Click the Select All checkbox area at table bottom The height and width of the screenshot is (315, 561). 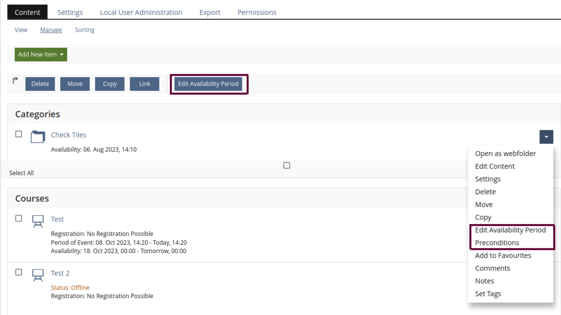coord(21,173)
